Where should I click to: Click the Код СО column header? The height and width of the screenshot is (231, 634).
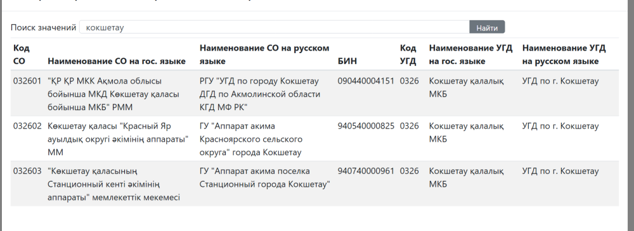[x=22, y=54]
